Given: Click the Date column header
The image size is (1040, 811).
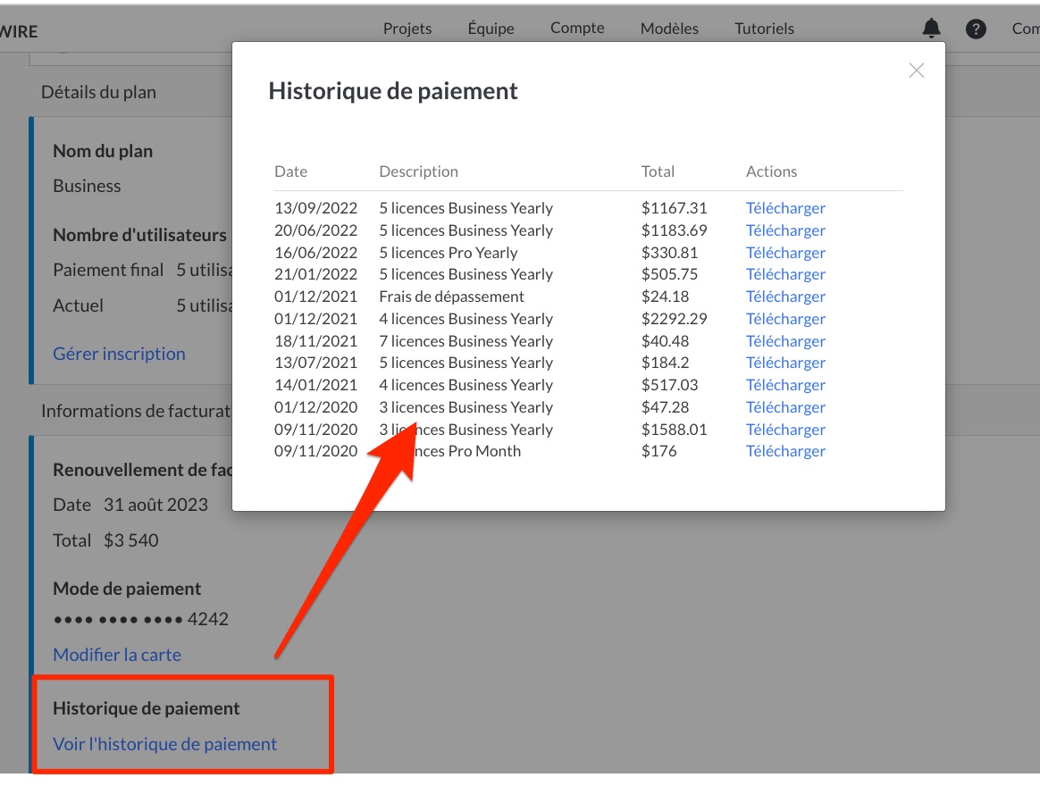Looking at the screenshot, I should pyautogui.click(x=290, y=171).
